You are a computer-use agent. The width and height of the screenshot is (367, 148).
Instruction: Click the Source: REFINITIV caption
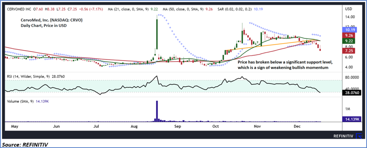click(25, 145)
